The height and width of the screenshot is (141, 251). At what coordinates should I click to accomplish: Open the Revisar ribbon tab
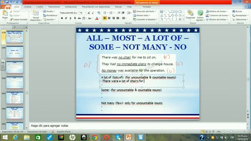click(118, 7)
